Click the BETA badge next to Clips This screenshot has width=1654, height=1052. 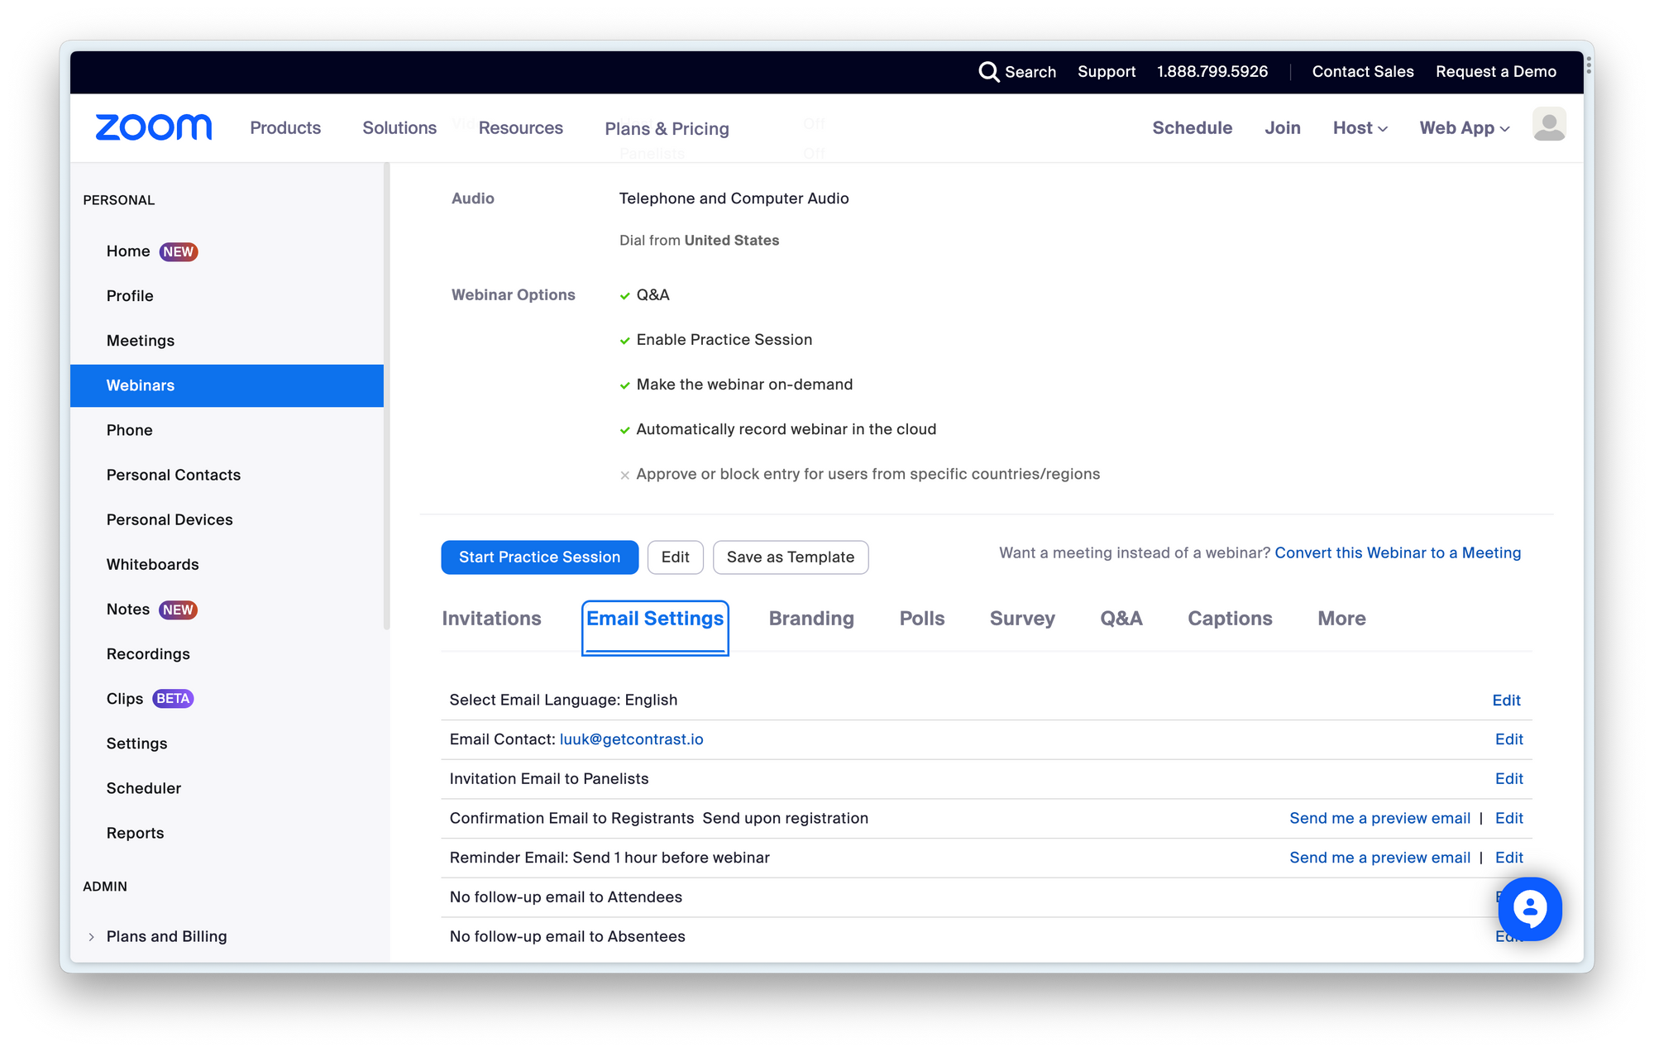(x=173, y=699)
